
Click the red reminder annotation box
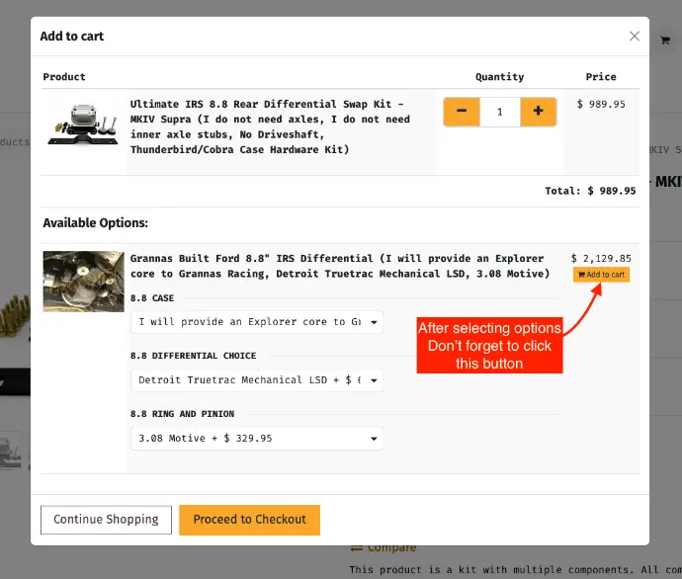[x=489, y=346]
